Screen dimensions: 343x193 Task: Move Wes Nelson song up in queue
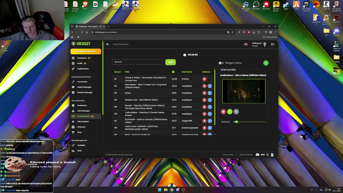coord(210,86)
